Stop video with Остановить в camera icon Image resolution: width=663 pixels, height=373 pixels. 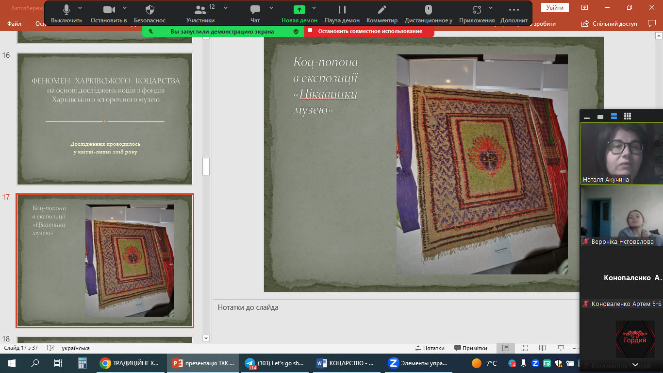[x=109, y=14]
